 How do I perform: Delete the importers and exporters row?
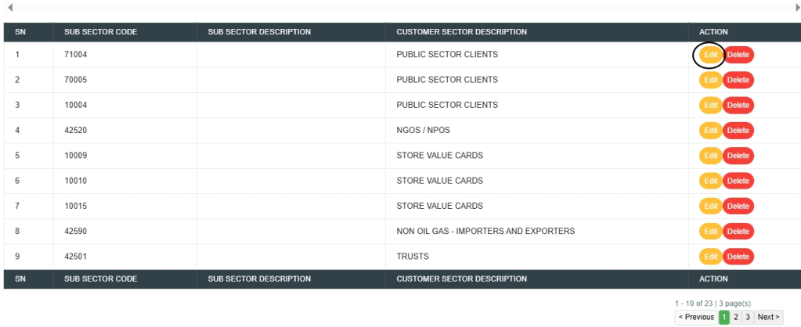click(738, 232)
